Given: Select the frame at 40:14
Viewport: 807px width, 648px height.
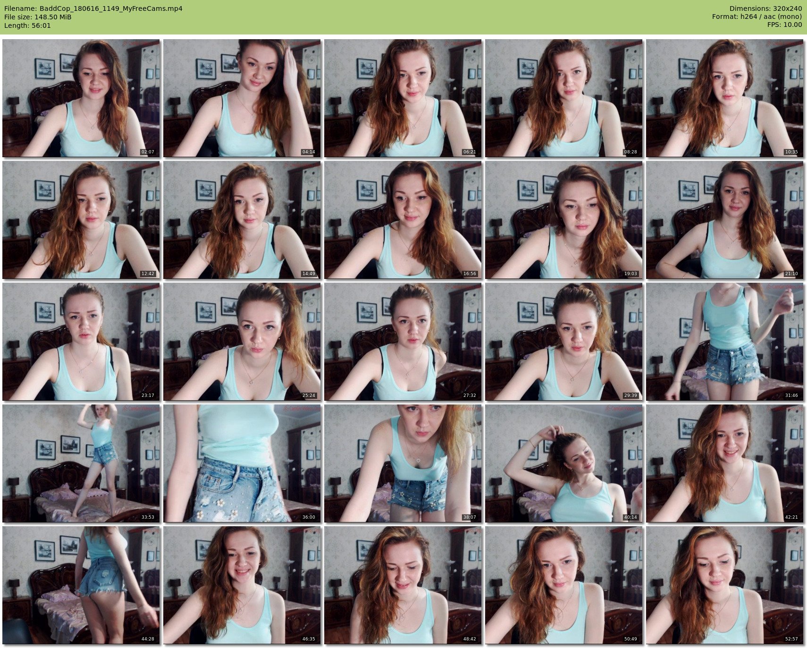Looking at the screenshot, I should coord(563,463).
